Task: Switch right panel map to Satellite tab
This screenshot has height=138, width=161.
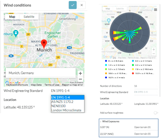Action: point(120,9)
